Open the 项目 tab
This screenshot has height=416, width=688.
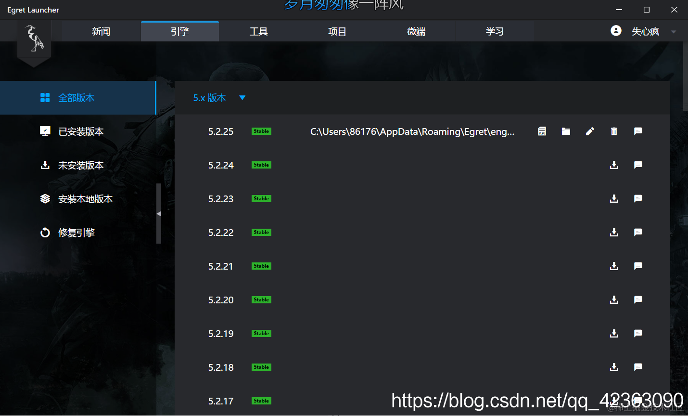click(x=337, y=31)
